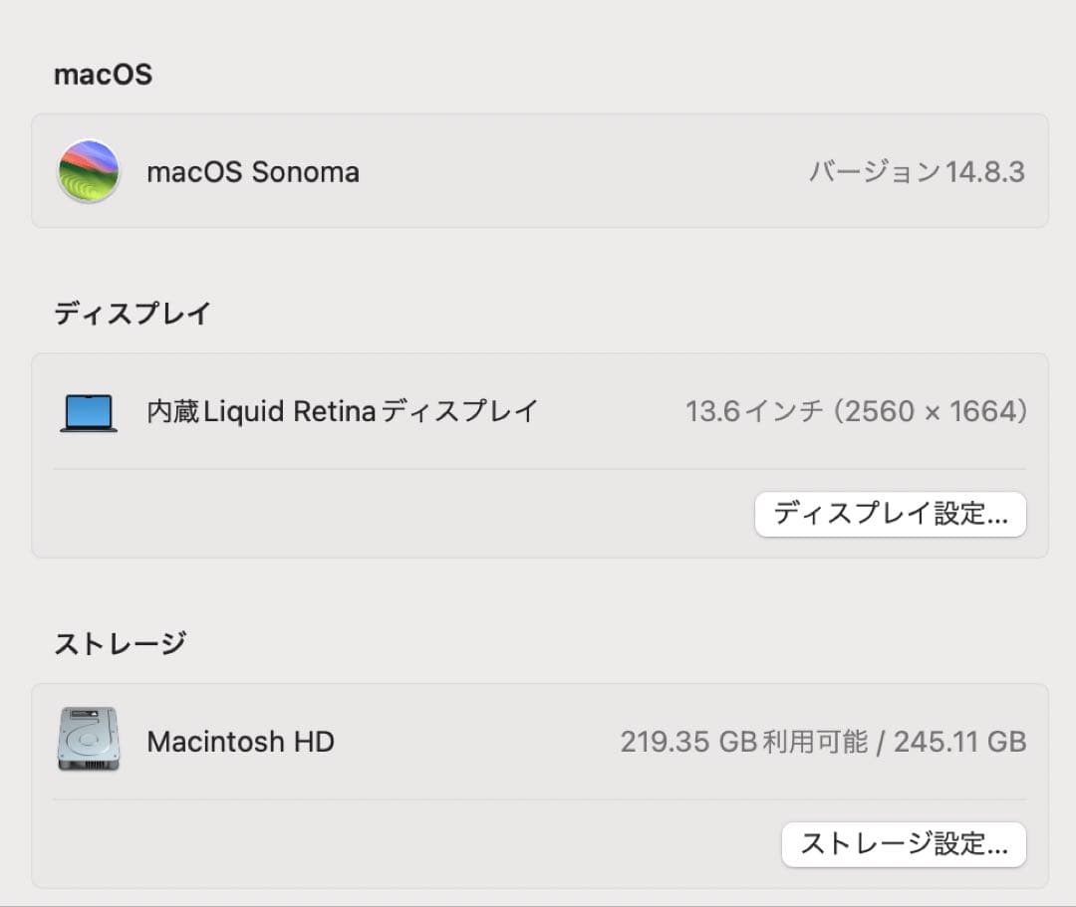Click the ストレージ section heading

pos(120,642)
